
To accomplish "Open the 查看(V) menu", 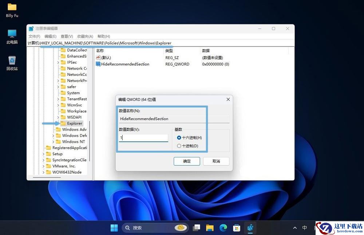I will pyautogui.click(x=67, y=36).
